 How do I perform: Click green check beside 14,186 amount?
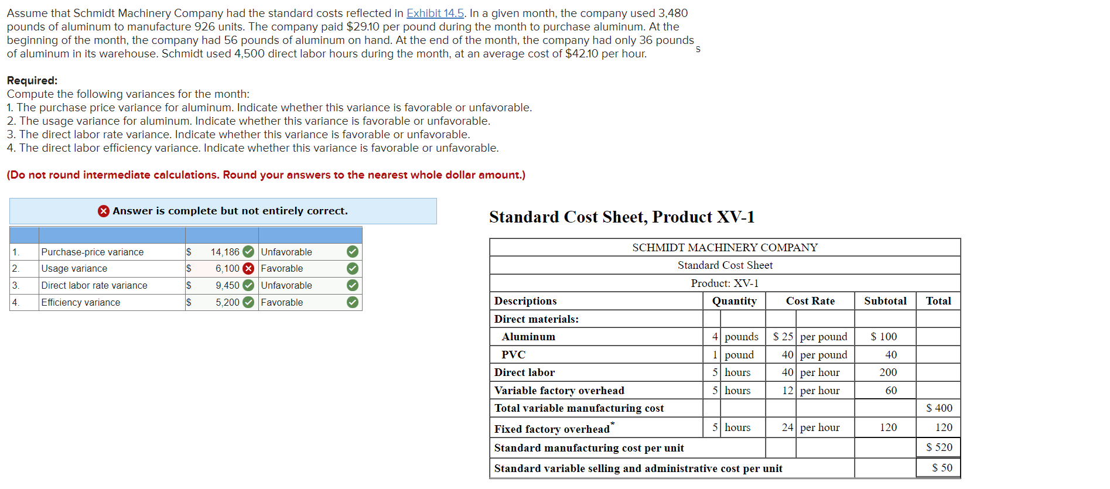(x=248, y=252)
